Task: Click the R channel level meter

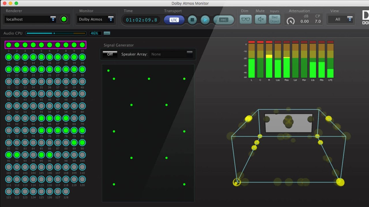Action: point(269,60)
